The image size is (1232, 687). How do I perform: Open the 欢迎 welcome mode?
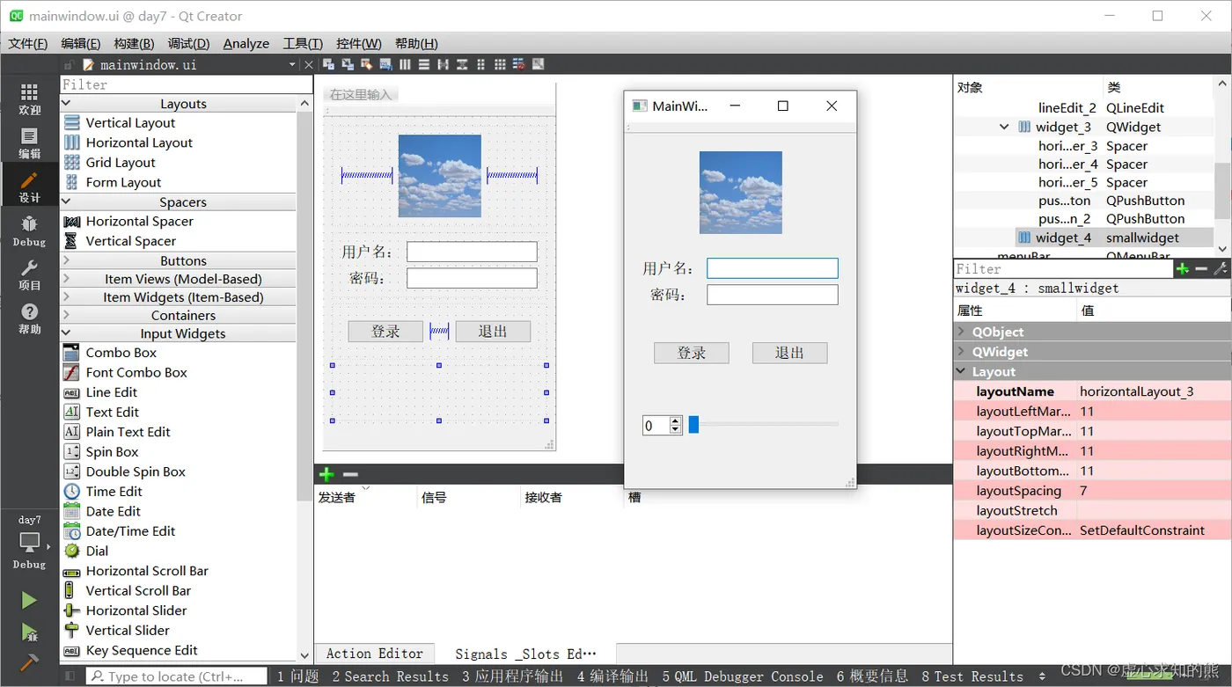coord(29,99)
